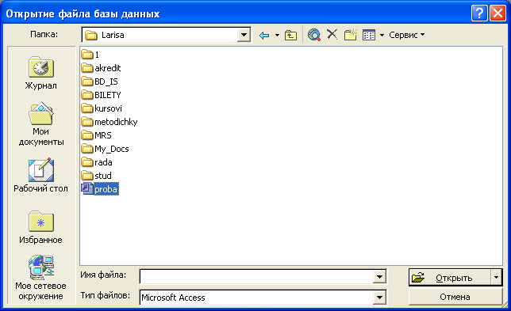Select the rada folder
The height and width of the screenshot is (311, 511).
click(x=97, y=162)
